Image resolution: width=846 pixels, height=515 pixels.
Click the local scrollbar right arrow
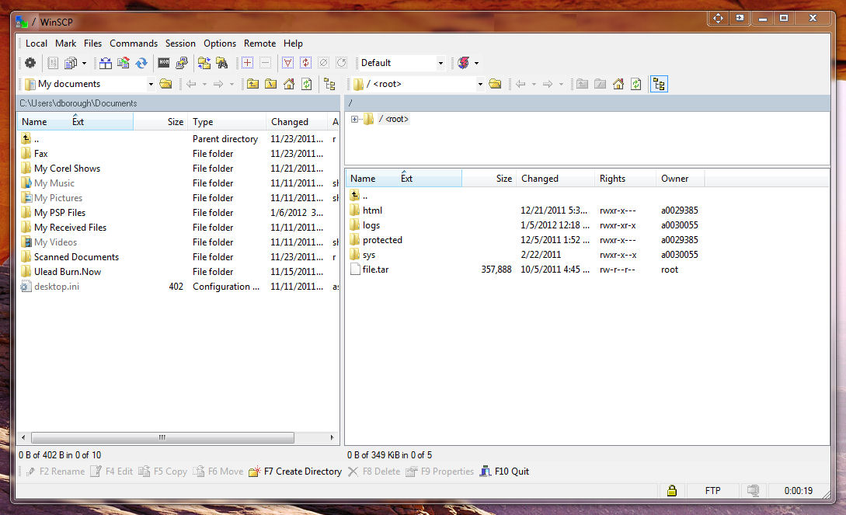tap(332, 437)
